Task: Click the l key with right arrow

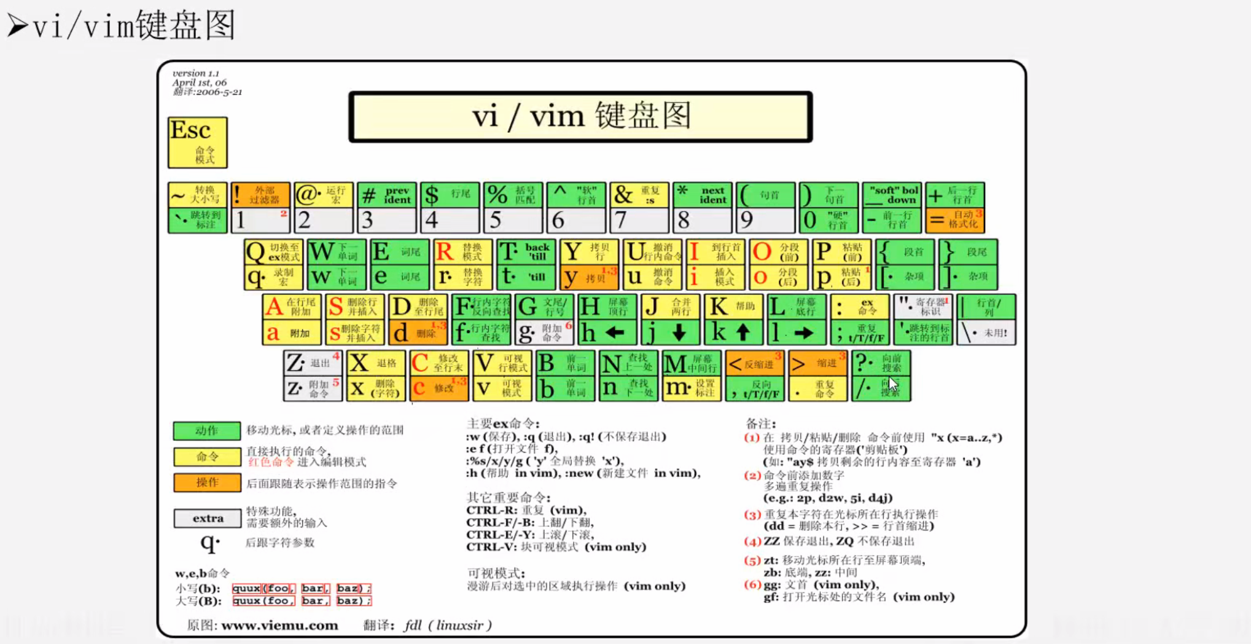Action: 797,332
